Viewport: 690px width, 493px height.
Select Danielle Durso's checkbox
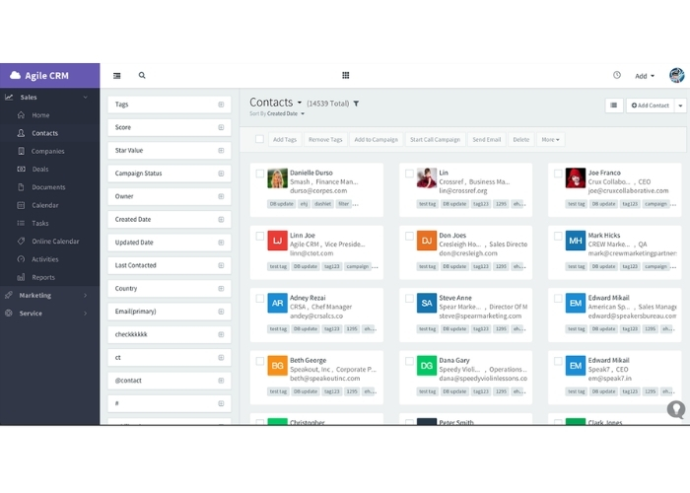(x=260, y=174)
